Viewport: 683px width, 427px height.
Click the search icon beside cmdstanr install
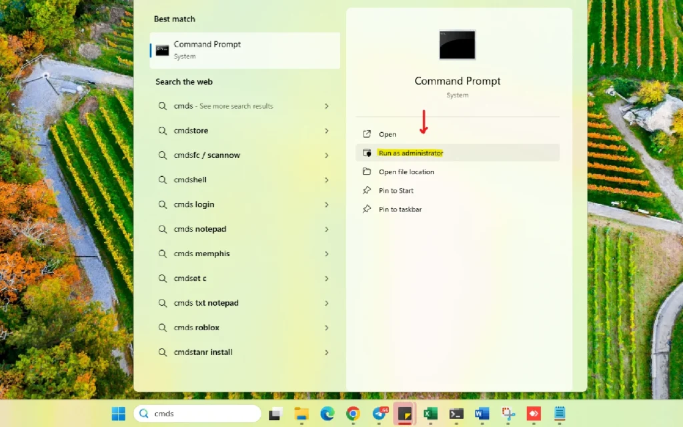click(x=163, y=352)
